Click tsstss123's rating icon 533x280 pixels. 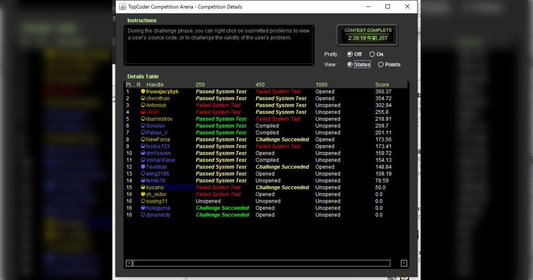(x=143, y=146)
